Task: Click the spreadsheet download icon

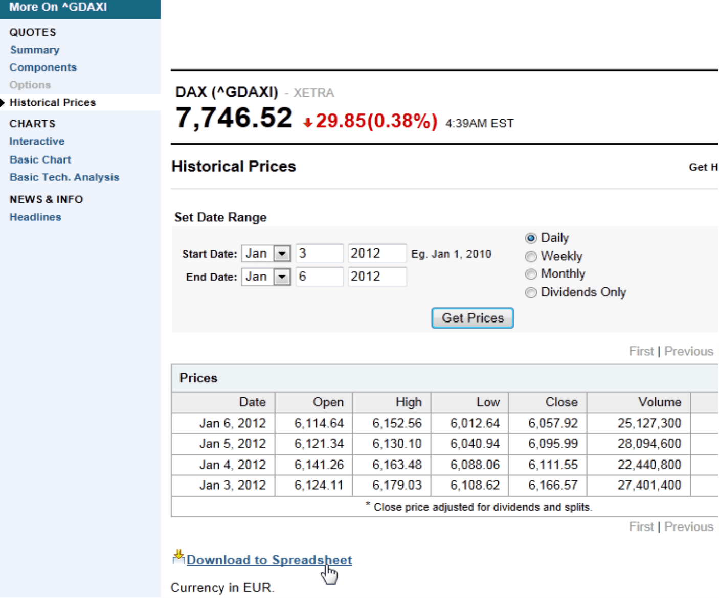Action: (178, 557)
